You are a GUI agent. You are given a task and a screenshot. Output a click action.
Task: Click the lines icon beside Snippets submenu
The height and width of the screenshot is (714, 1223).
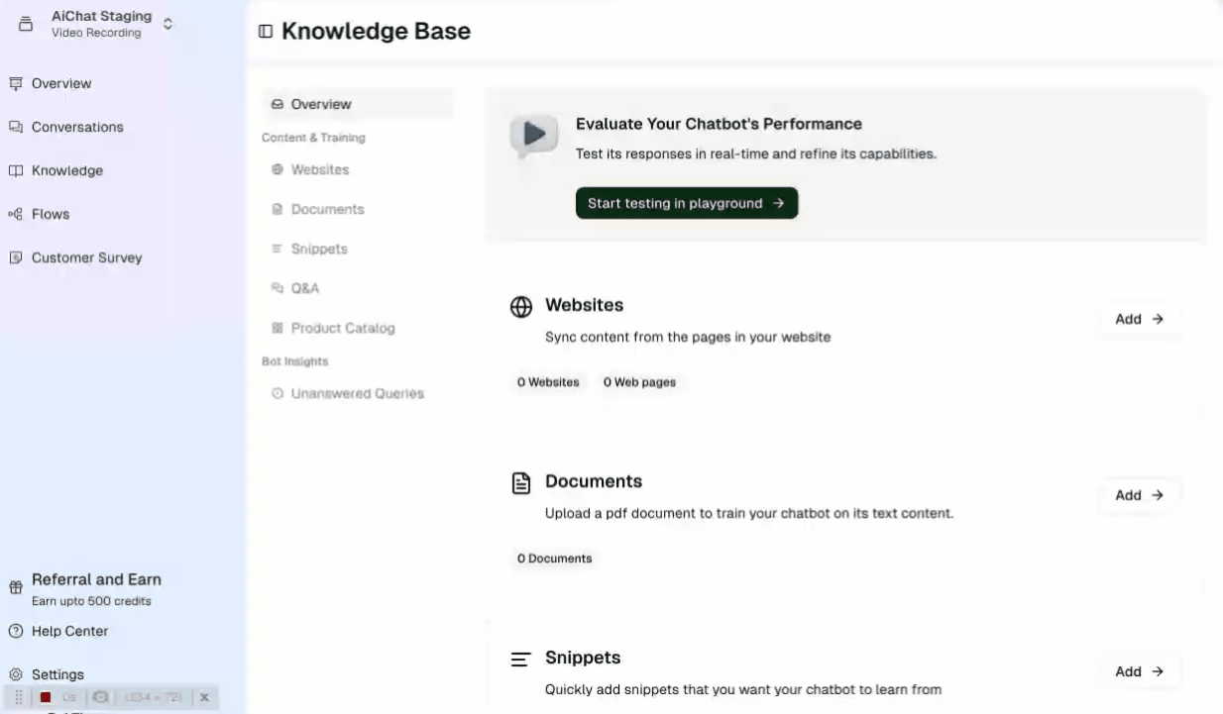point(278,249)
